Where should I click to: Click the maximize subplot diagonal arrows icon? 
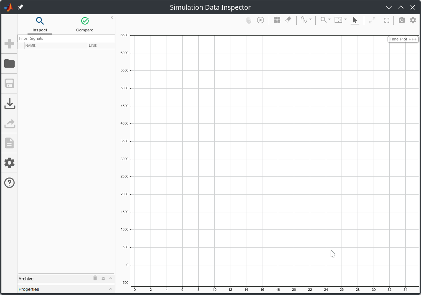(x=372, y=20)
